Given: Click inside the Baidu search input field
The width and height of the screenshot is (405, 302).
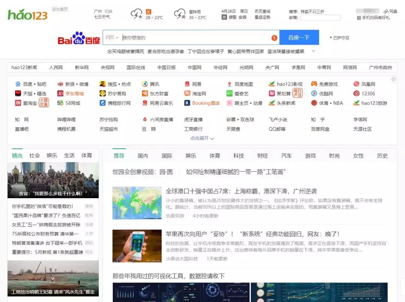Looking at the screenshot, I should 187,37.
